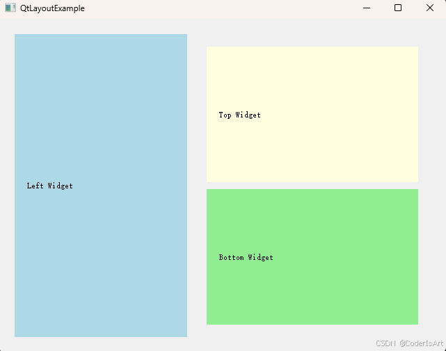
Task: Maximize the QtLayoutExample window
Action: click(x=398, y=8)
